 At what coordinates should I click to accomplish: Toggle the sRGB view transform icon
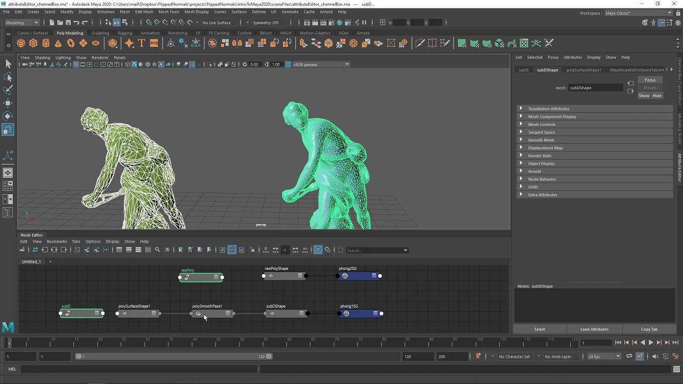[288, 65]
